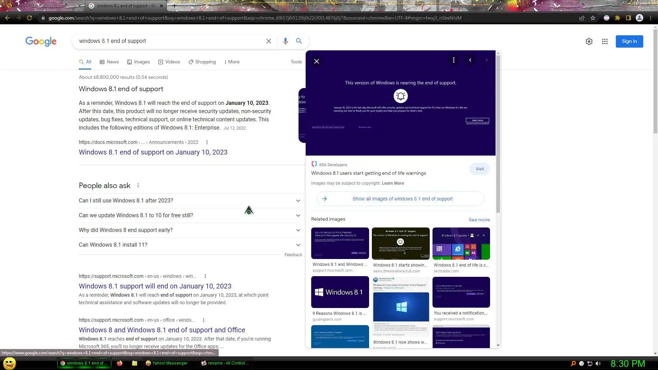This screenshot has height=370, width=658.
Task: Open the More search filters dropdown
Action: coord(232,62)
